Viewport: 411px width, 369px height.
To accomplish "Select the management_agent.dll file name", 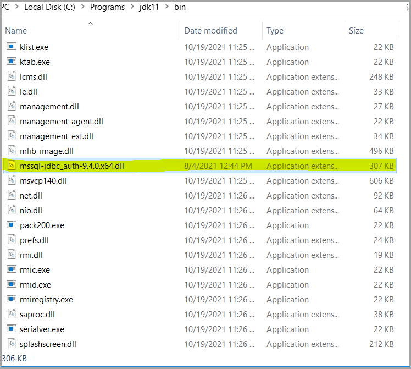I will pos(62,122).
